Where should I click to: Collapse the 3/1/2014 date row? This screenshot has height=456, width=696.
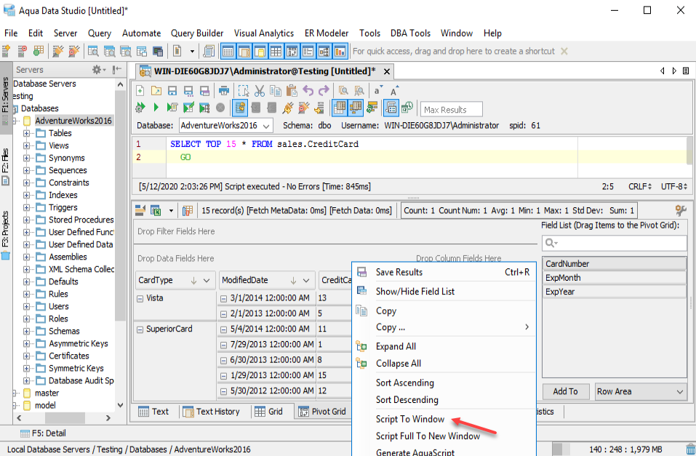click(223, 298)
